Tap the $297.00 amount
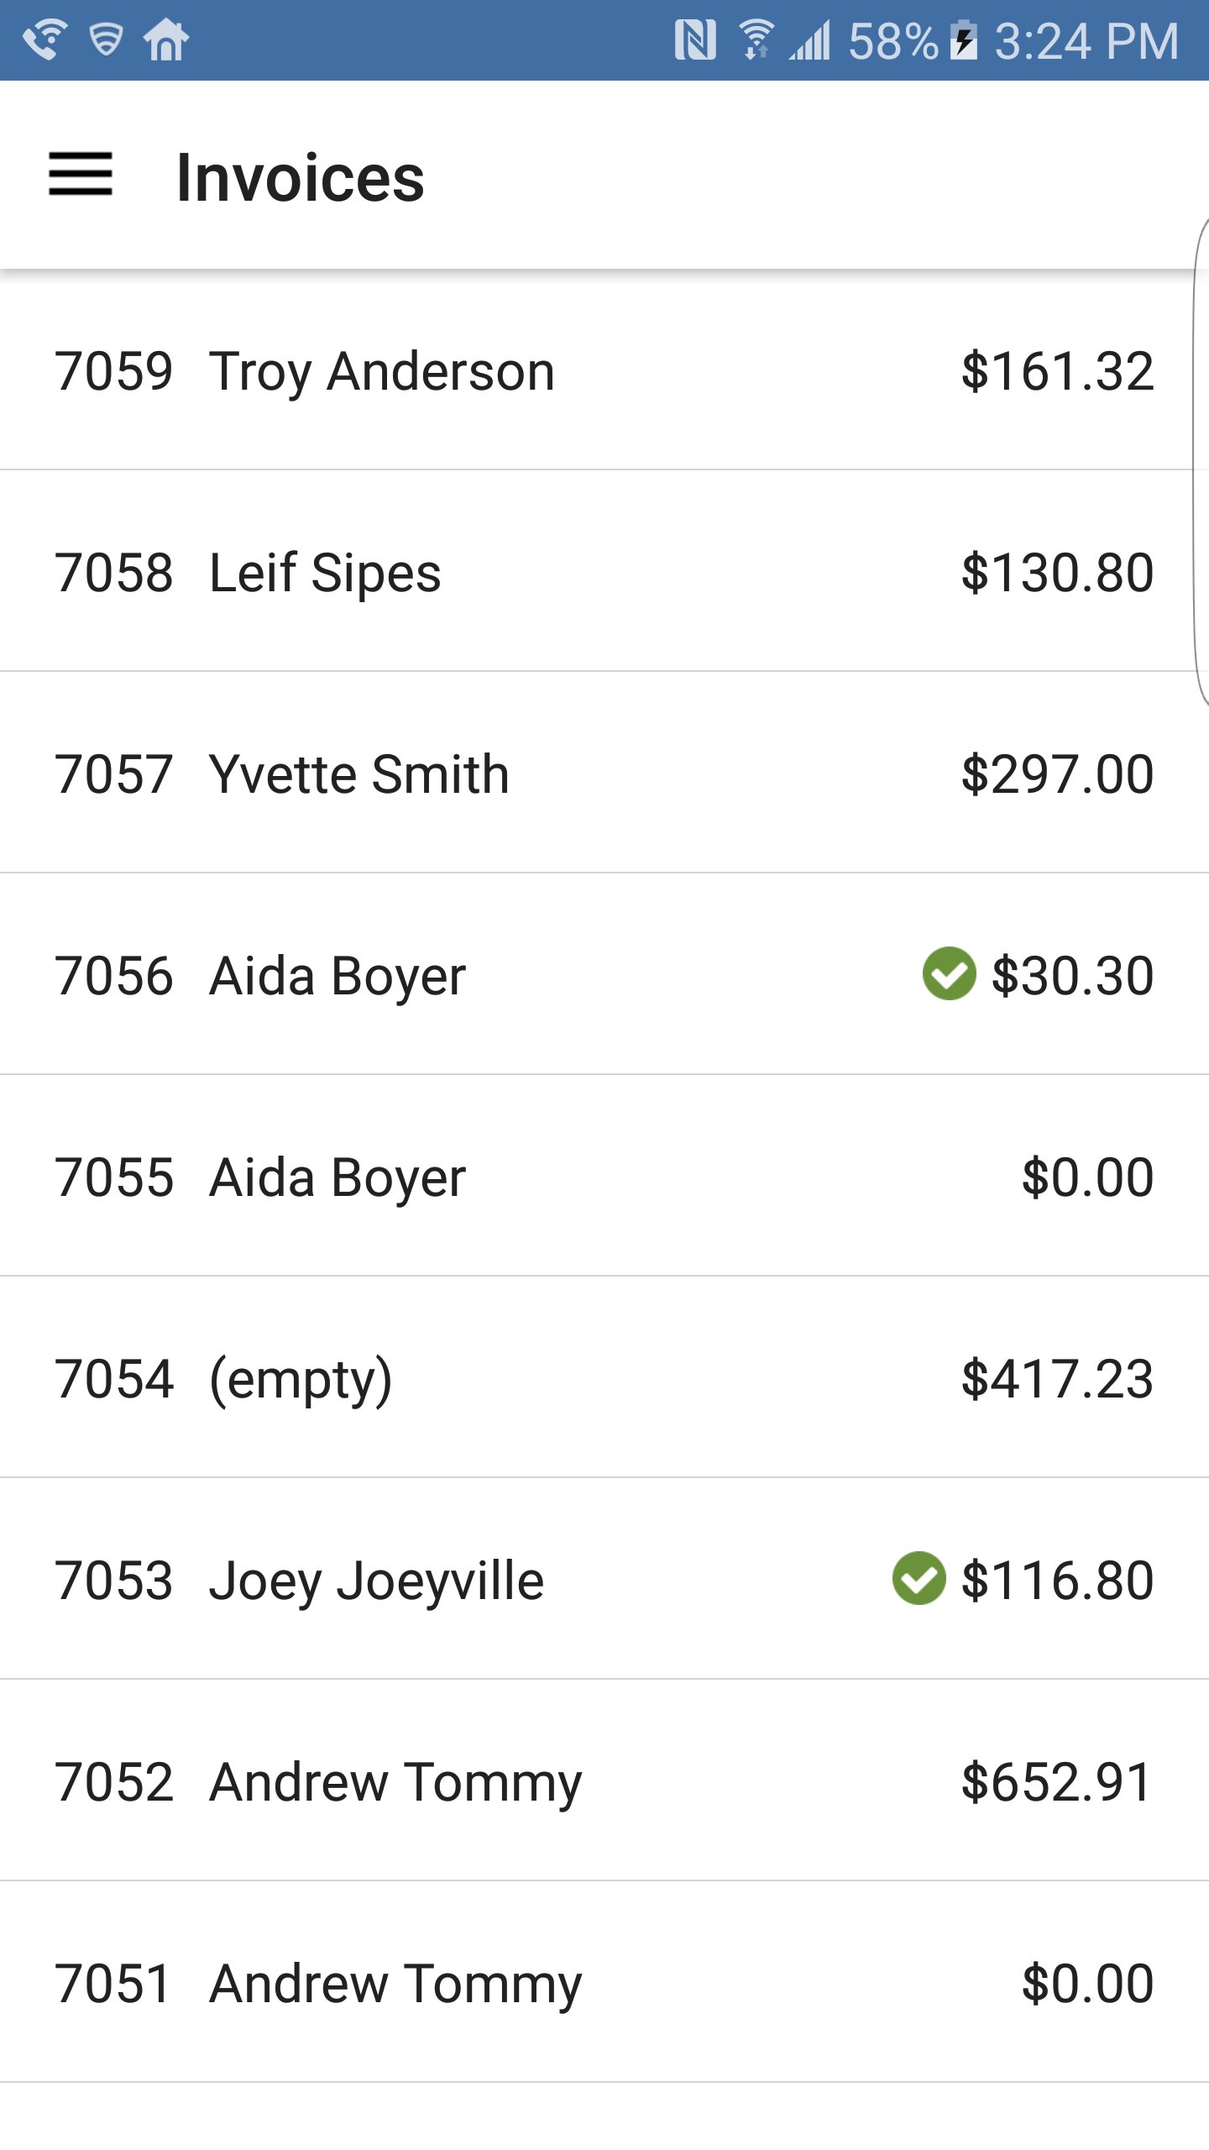The height and width of the screenshot is (2150, 1209). coord(1056,774)
